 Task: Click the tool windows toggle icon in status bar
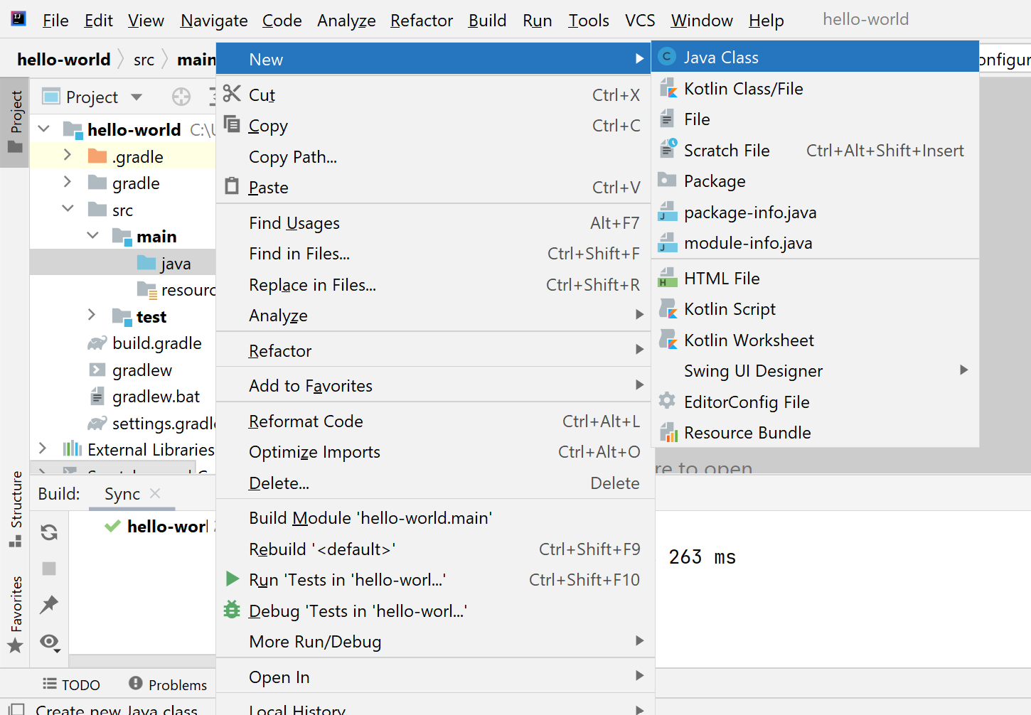[x=16, y=709]
